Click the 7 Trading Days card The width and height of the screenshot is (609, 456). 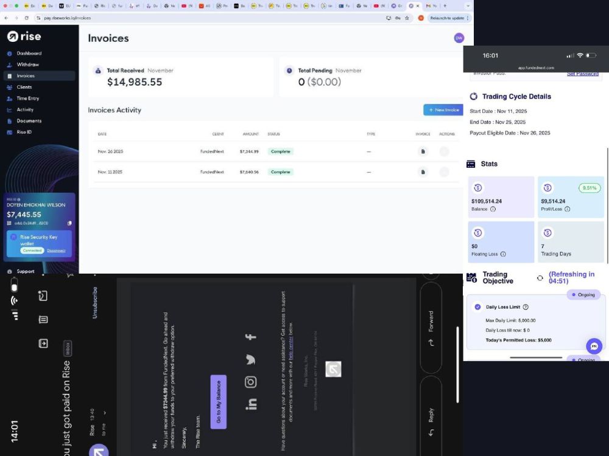click(571, 242)
